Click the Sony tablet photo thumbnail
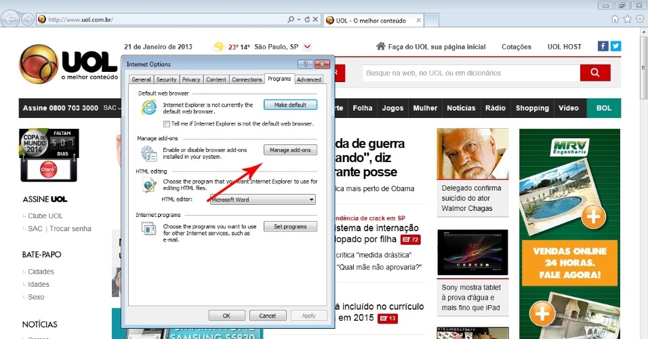The width and height of the screenshot is (648, 339). (472, 252)
